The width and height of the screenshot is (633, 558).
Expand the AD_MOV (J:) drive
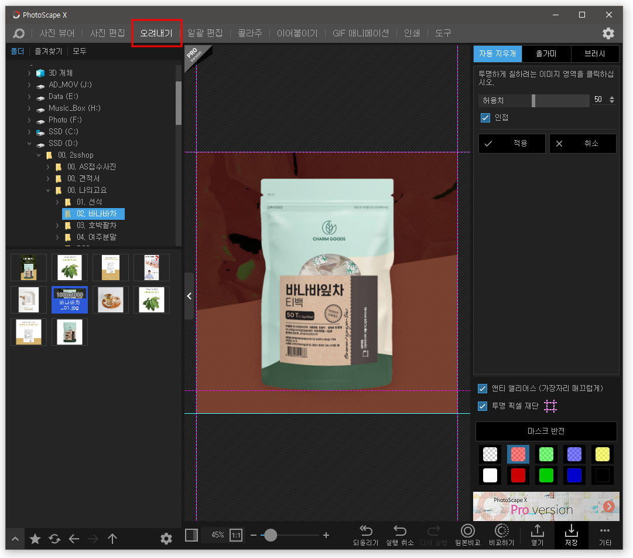tap(29, 85)
